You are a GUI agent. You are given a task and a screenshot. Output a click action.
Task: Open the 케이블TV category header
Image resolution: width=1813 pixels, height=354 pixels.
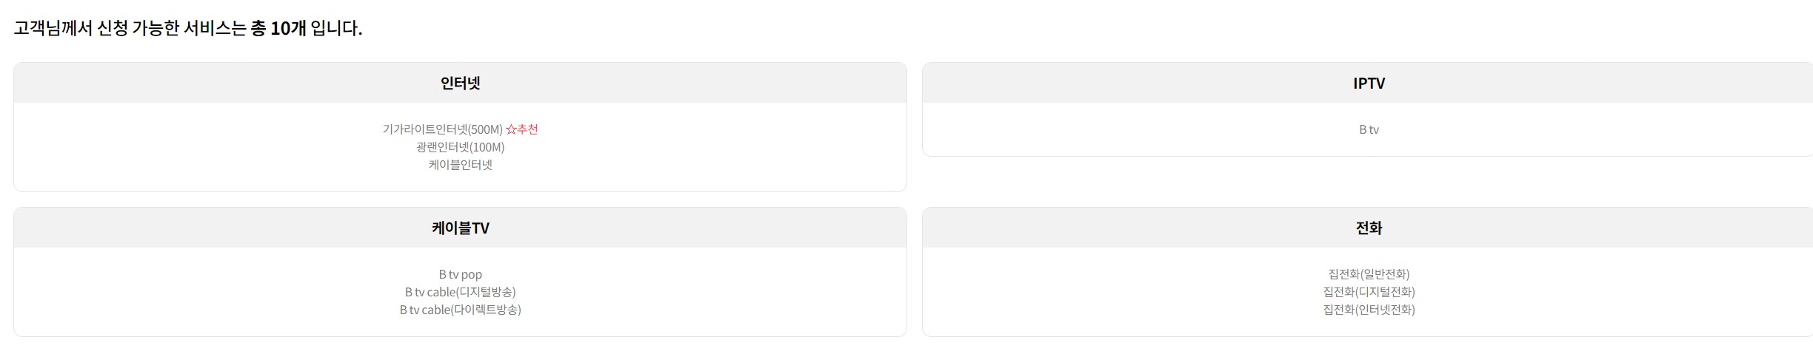(x=460, y=228)
